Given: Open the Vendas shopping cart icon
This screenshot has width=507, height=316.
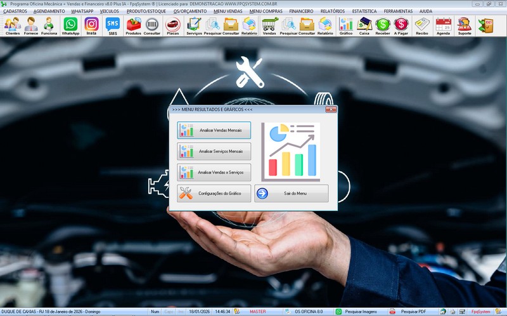Looking at the screenshot, I should point(269,26).
